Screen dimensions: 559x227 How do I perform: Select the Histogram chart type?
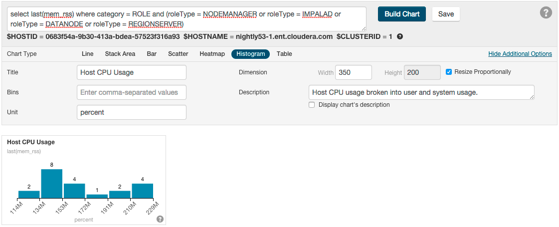click(250, 54)
